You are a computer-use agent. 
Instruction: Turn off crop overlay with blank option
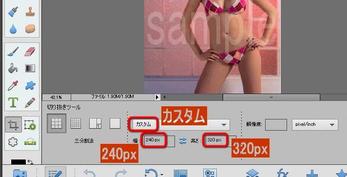[x=115, y=123]
